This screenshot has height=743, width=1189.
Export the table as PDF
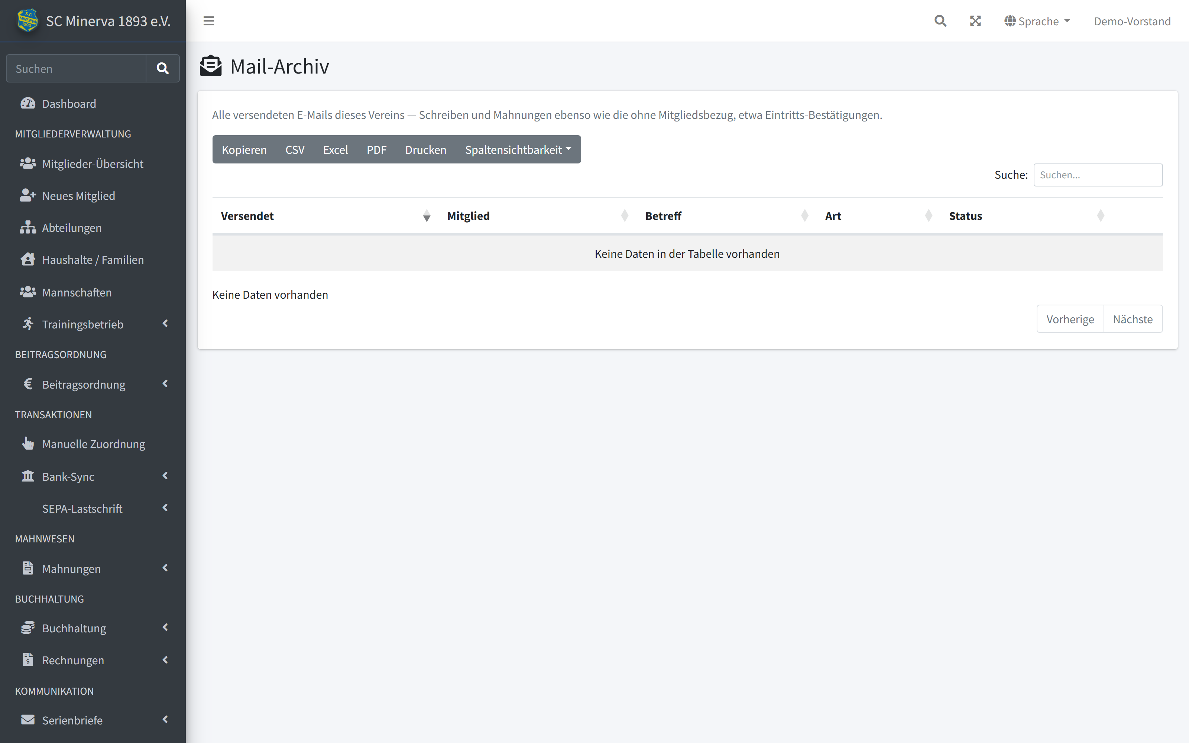point(376,149)
